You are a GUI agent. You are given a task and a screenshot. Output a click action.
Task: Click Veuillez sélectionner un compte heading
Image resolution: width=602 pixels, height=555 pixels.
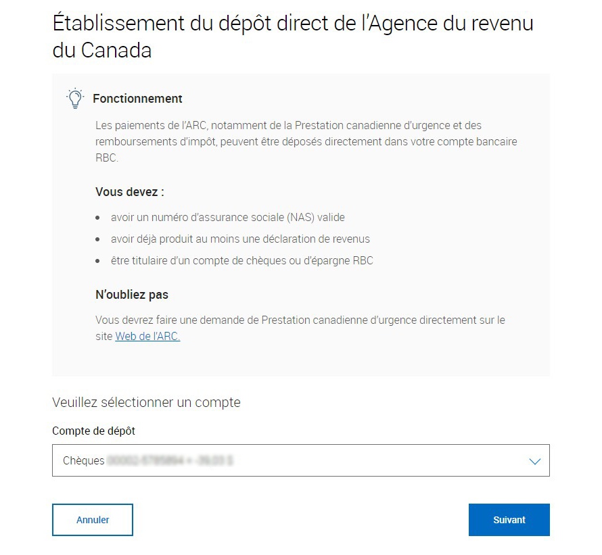click(x=146, y=402)
